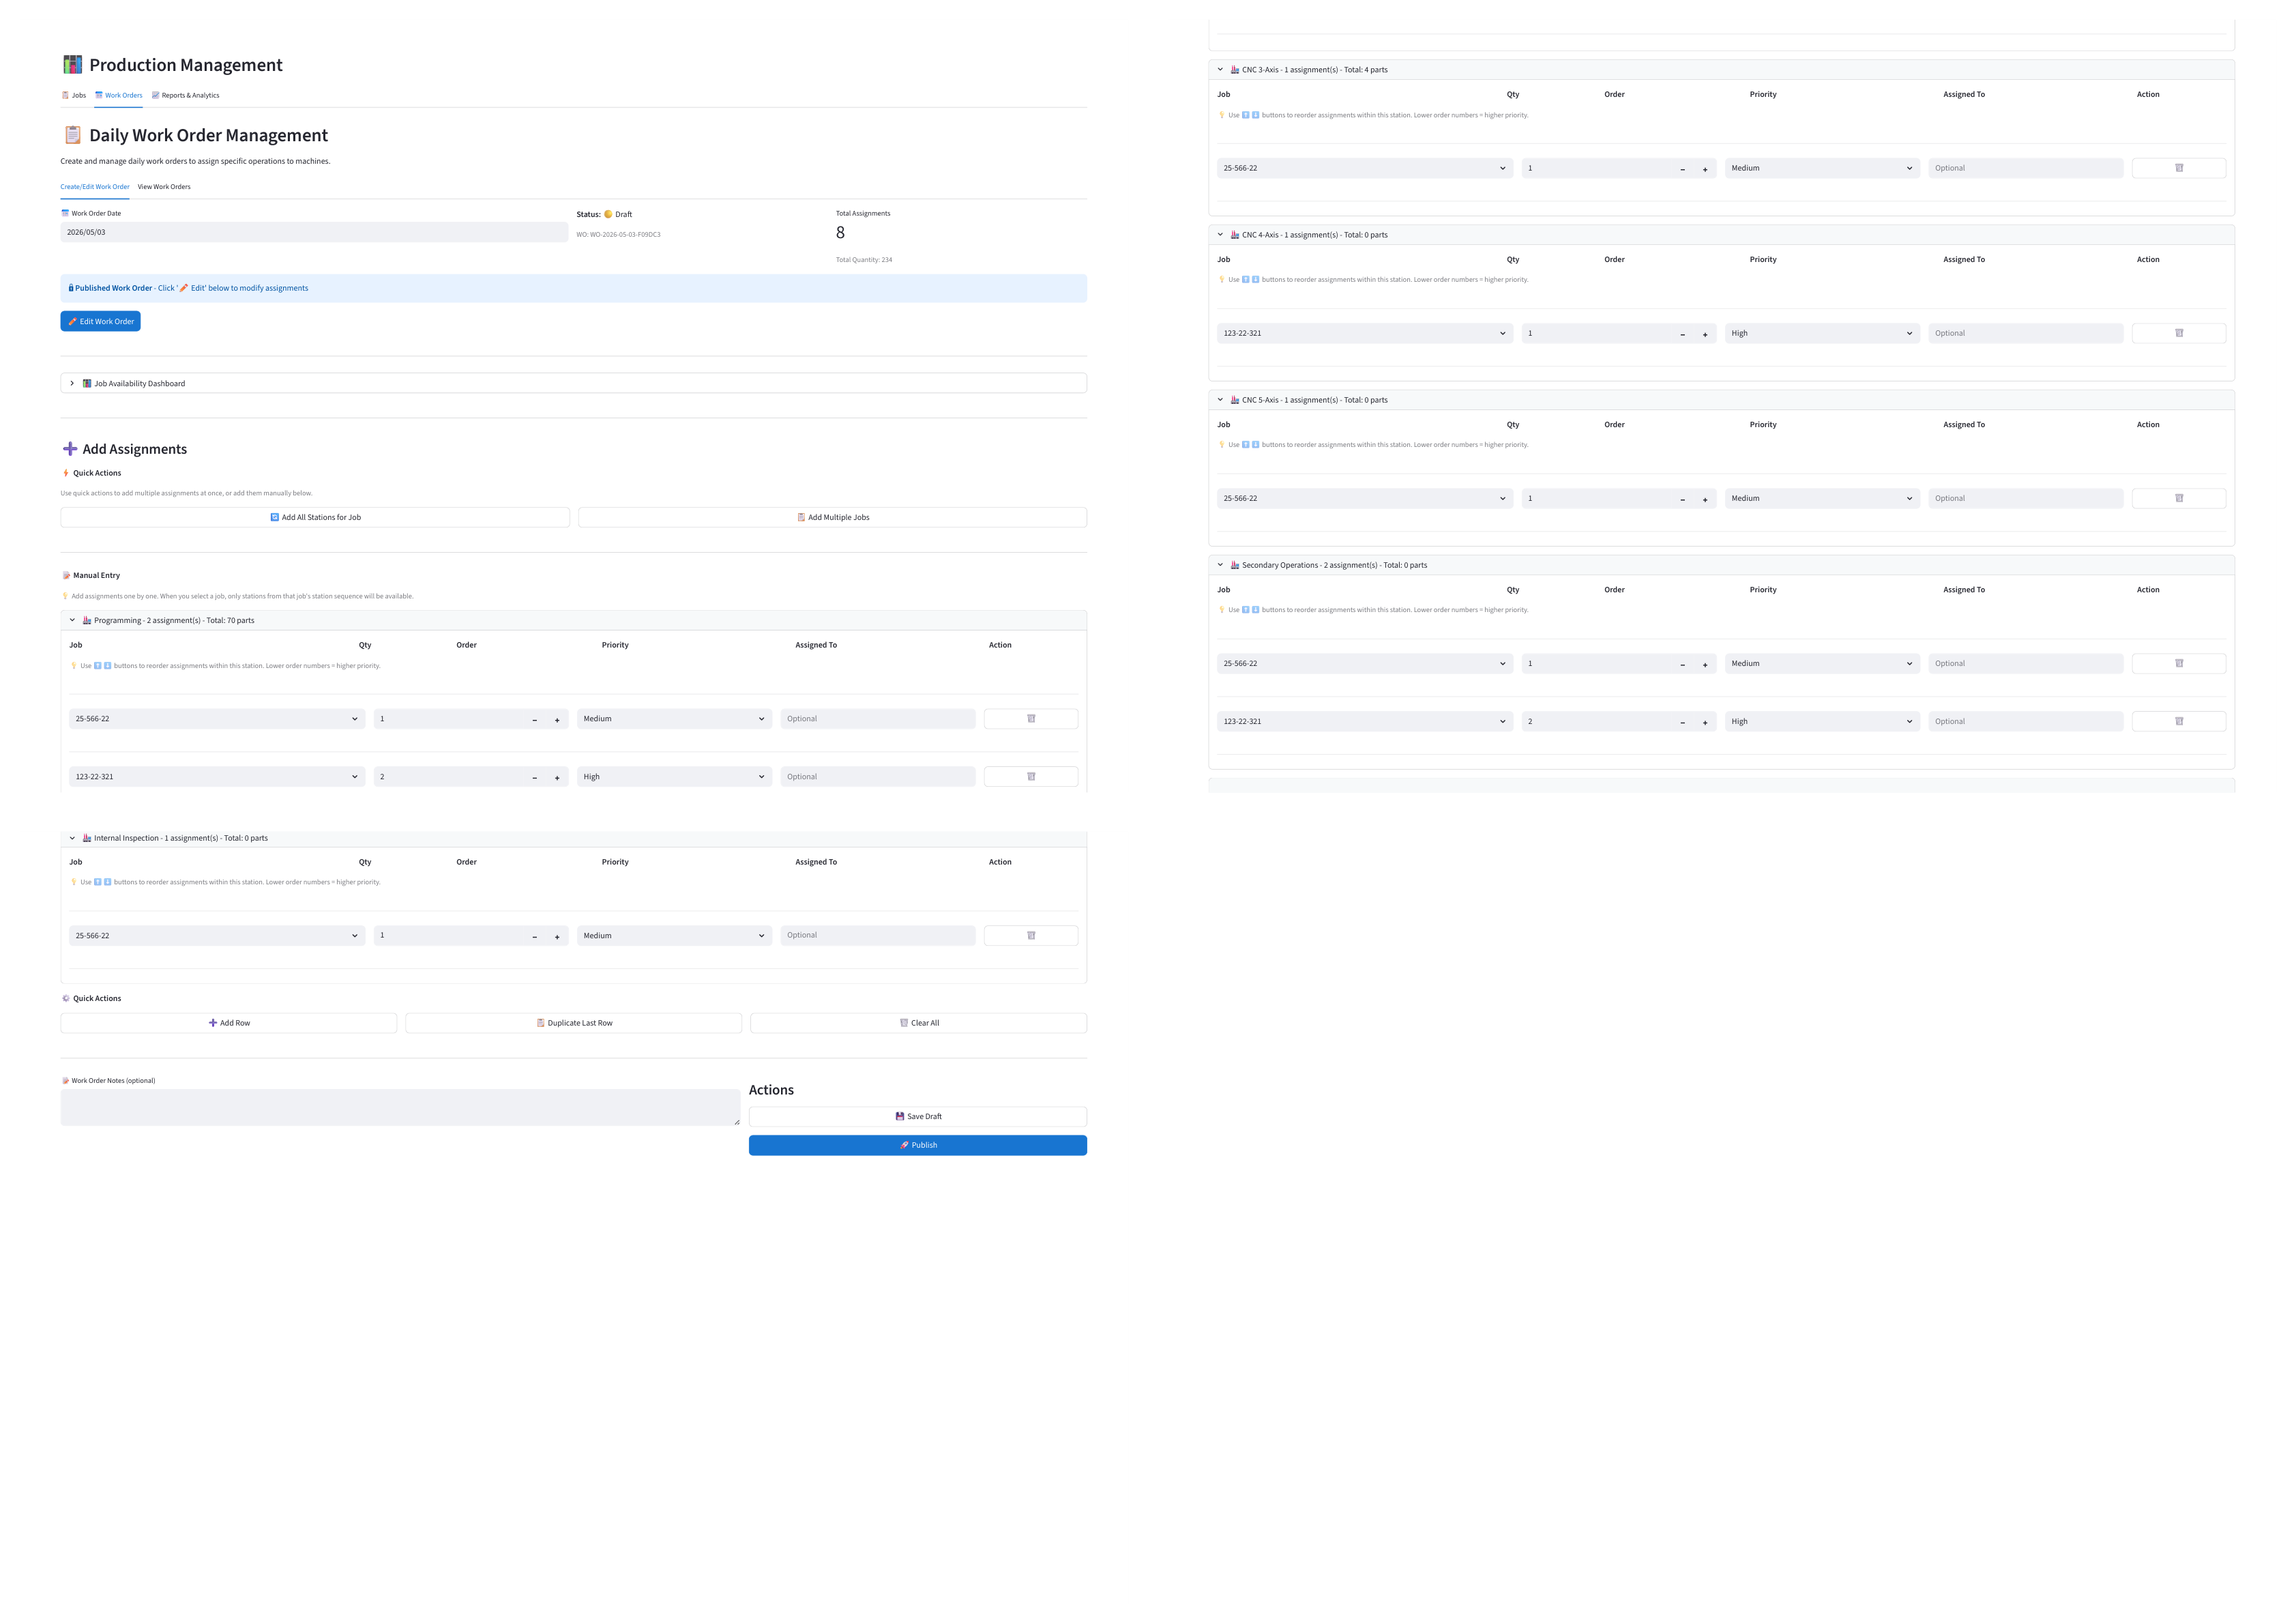Delete the CNC 3-Axis 25-566-22 assignment
This screenshot has width=2296, height=1624.
2178,168
